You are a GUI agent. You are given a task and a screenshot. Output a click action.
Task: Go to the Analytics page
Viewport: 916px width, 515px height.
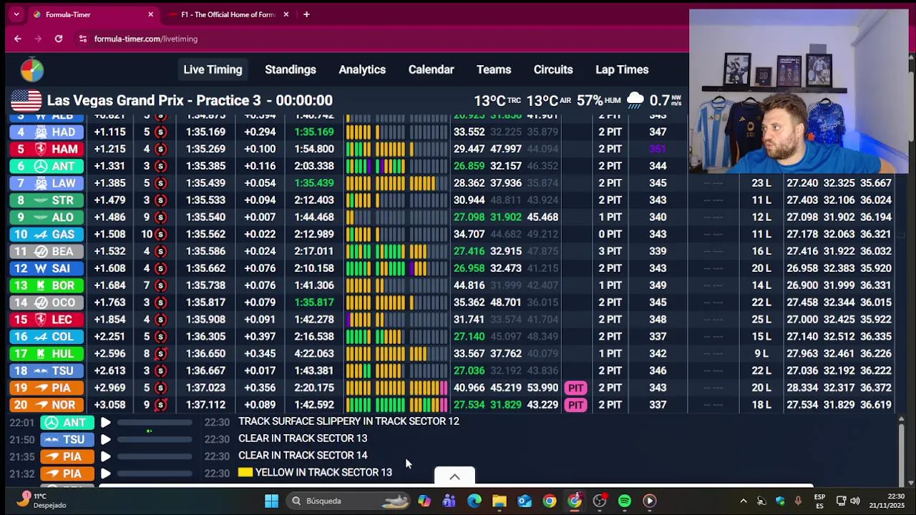coord(362,69)
